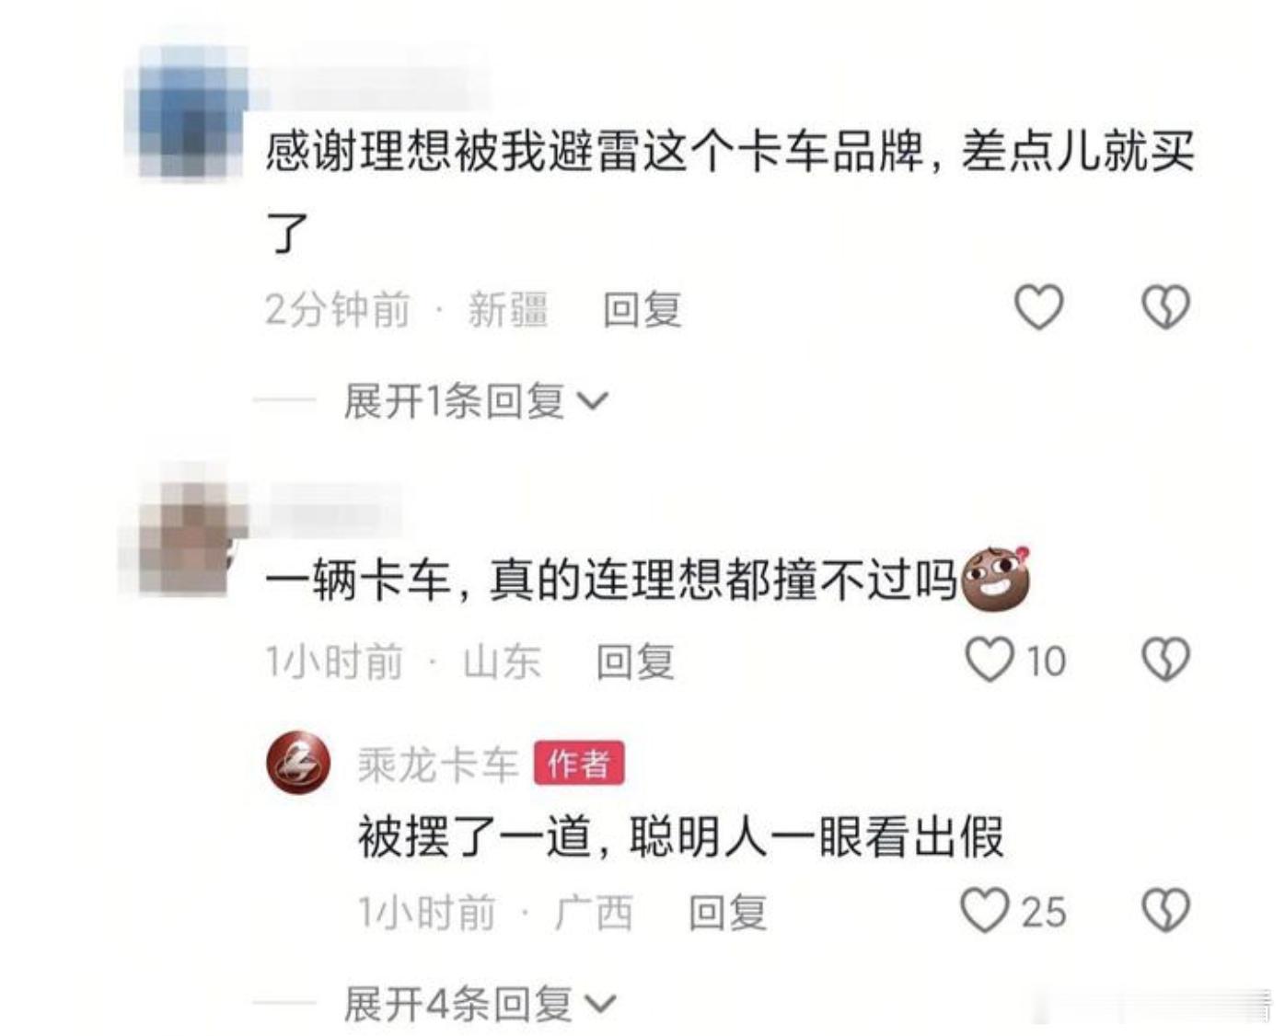The width and height of the screenshot is (1285, 1036).
Task: Like the Xinjiang comment with heart icon
Action: [1039, 307]
